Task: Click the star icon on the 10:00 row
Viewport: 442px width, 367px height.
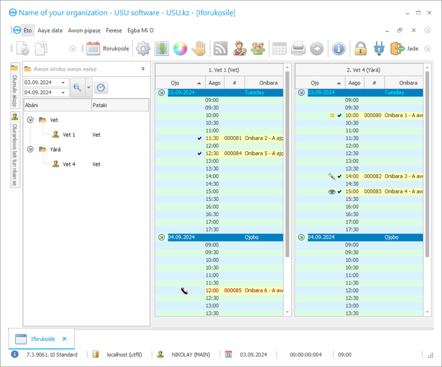Action: click(332, 115)
